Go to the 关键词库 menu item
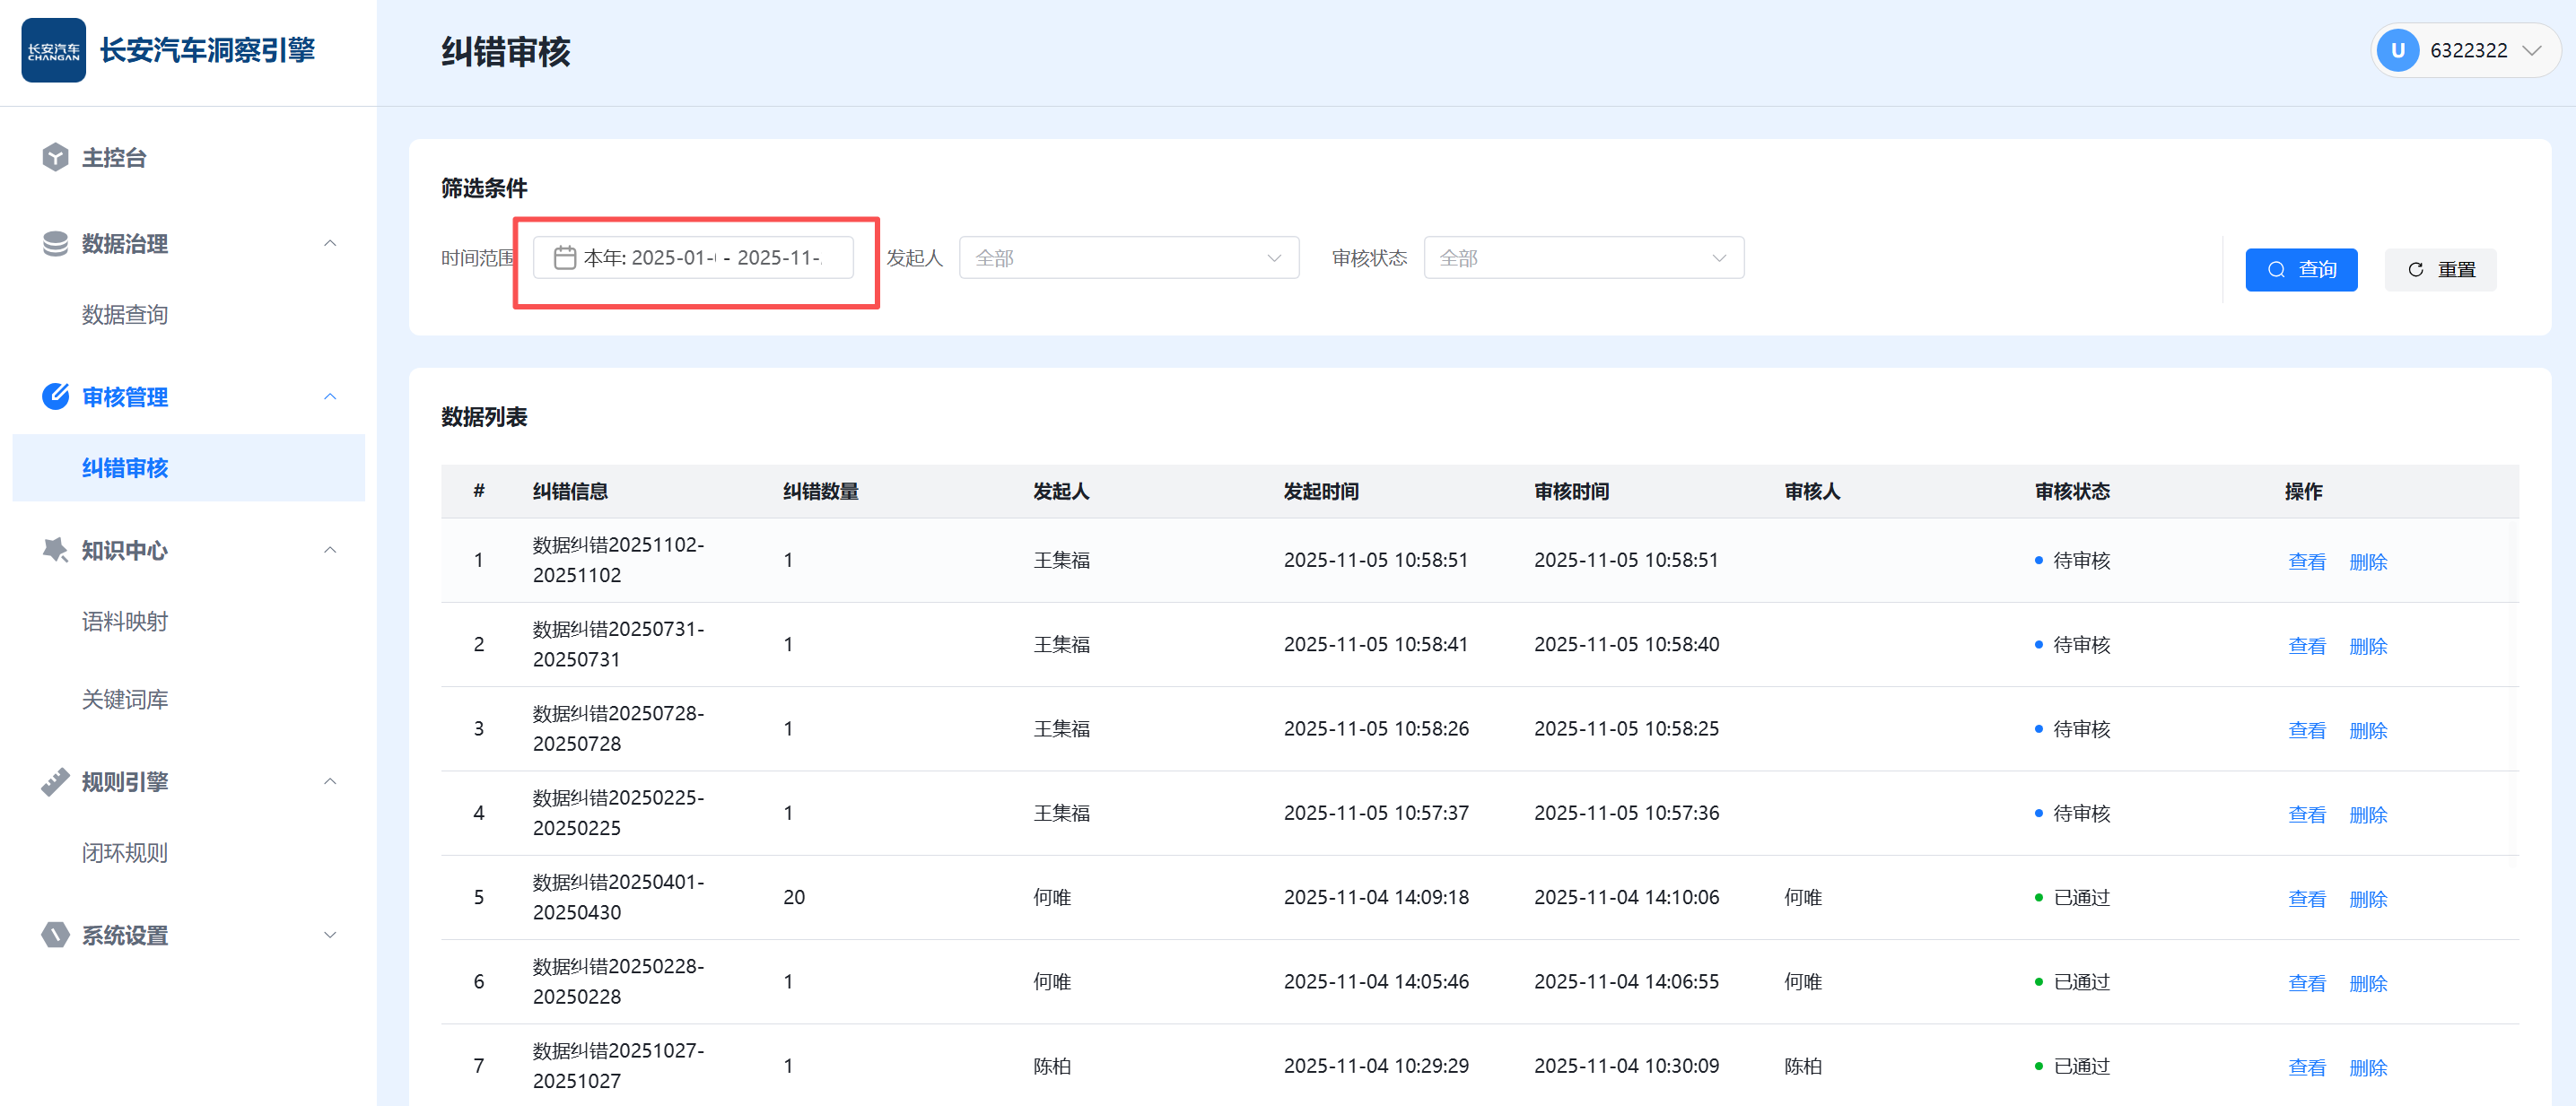 pos(125,699)
